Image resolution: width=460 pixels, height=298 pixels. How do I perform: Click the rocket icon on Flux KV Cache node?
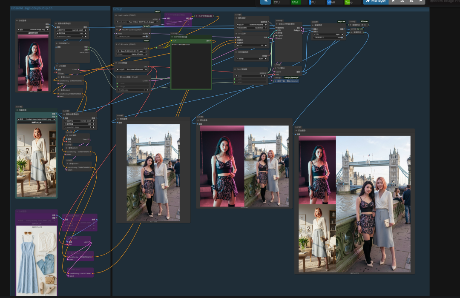120,30
